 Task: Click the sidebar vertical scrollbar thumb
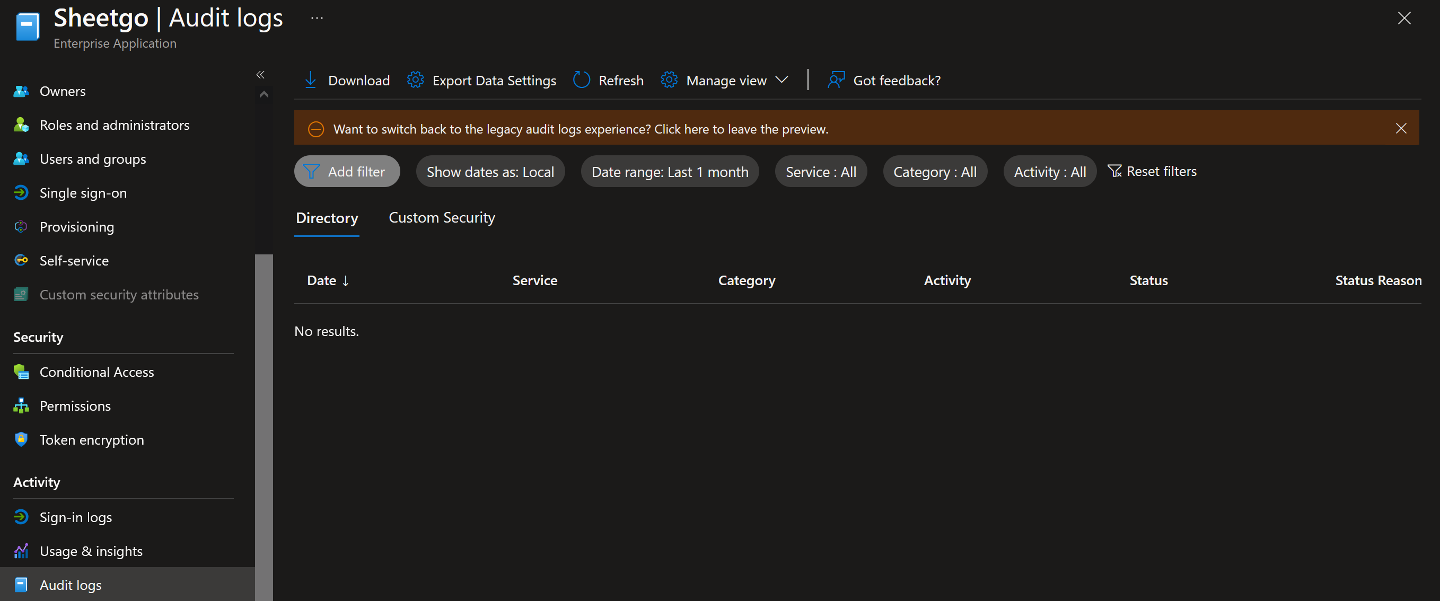pos(264,427)
